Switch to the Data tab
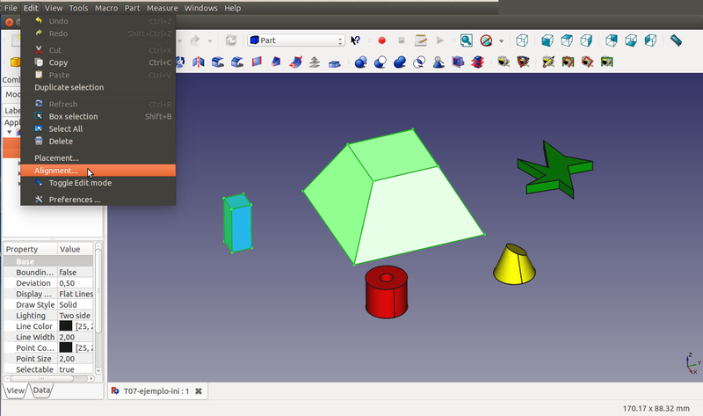This screenshot has width=703, height=416. click(41, 390)
